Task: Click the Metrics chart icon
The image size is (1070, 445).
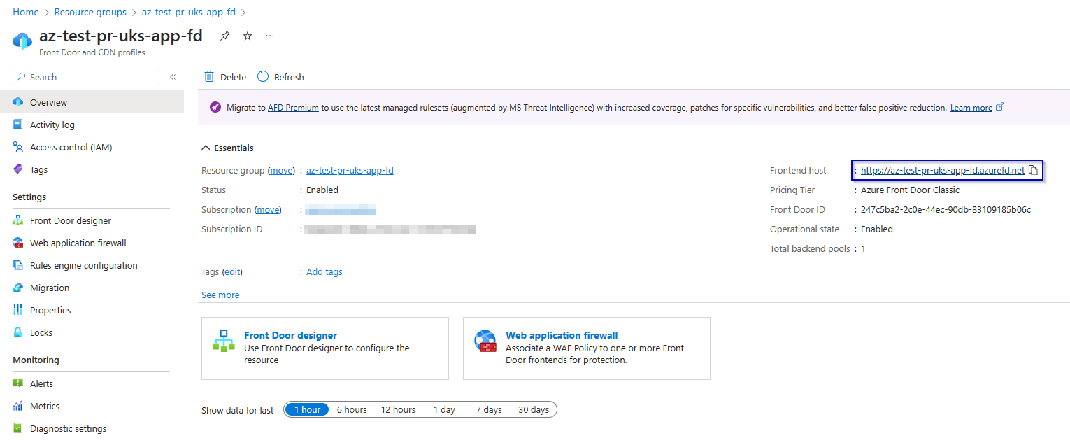Action: [18, 406]
